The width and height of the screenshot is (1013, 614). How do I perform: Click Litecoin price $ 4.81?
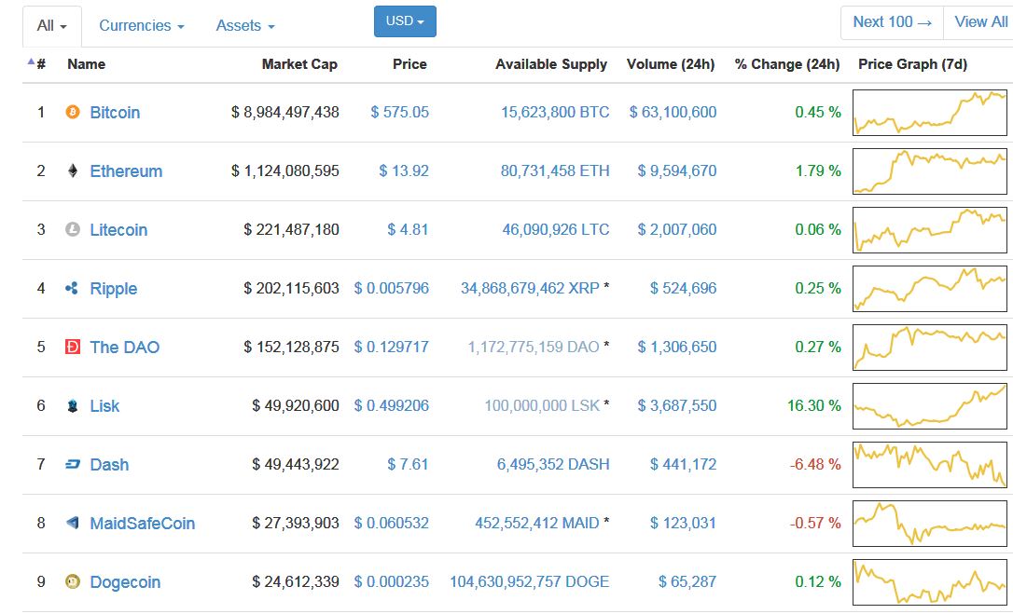pos(408,230)
